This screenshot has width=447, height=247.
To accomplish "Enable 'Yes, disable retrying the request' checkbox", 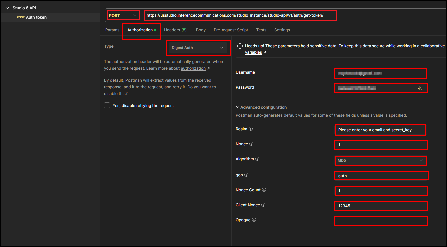I will pos(107,105).
